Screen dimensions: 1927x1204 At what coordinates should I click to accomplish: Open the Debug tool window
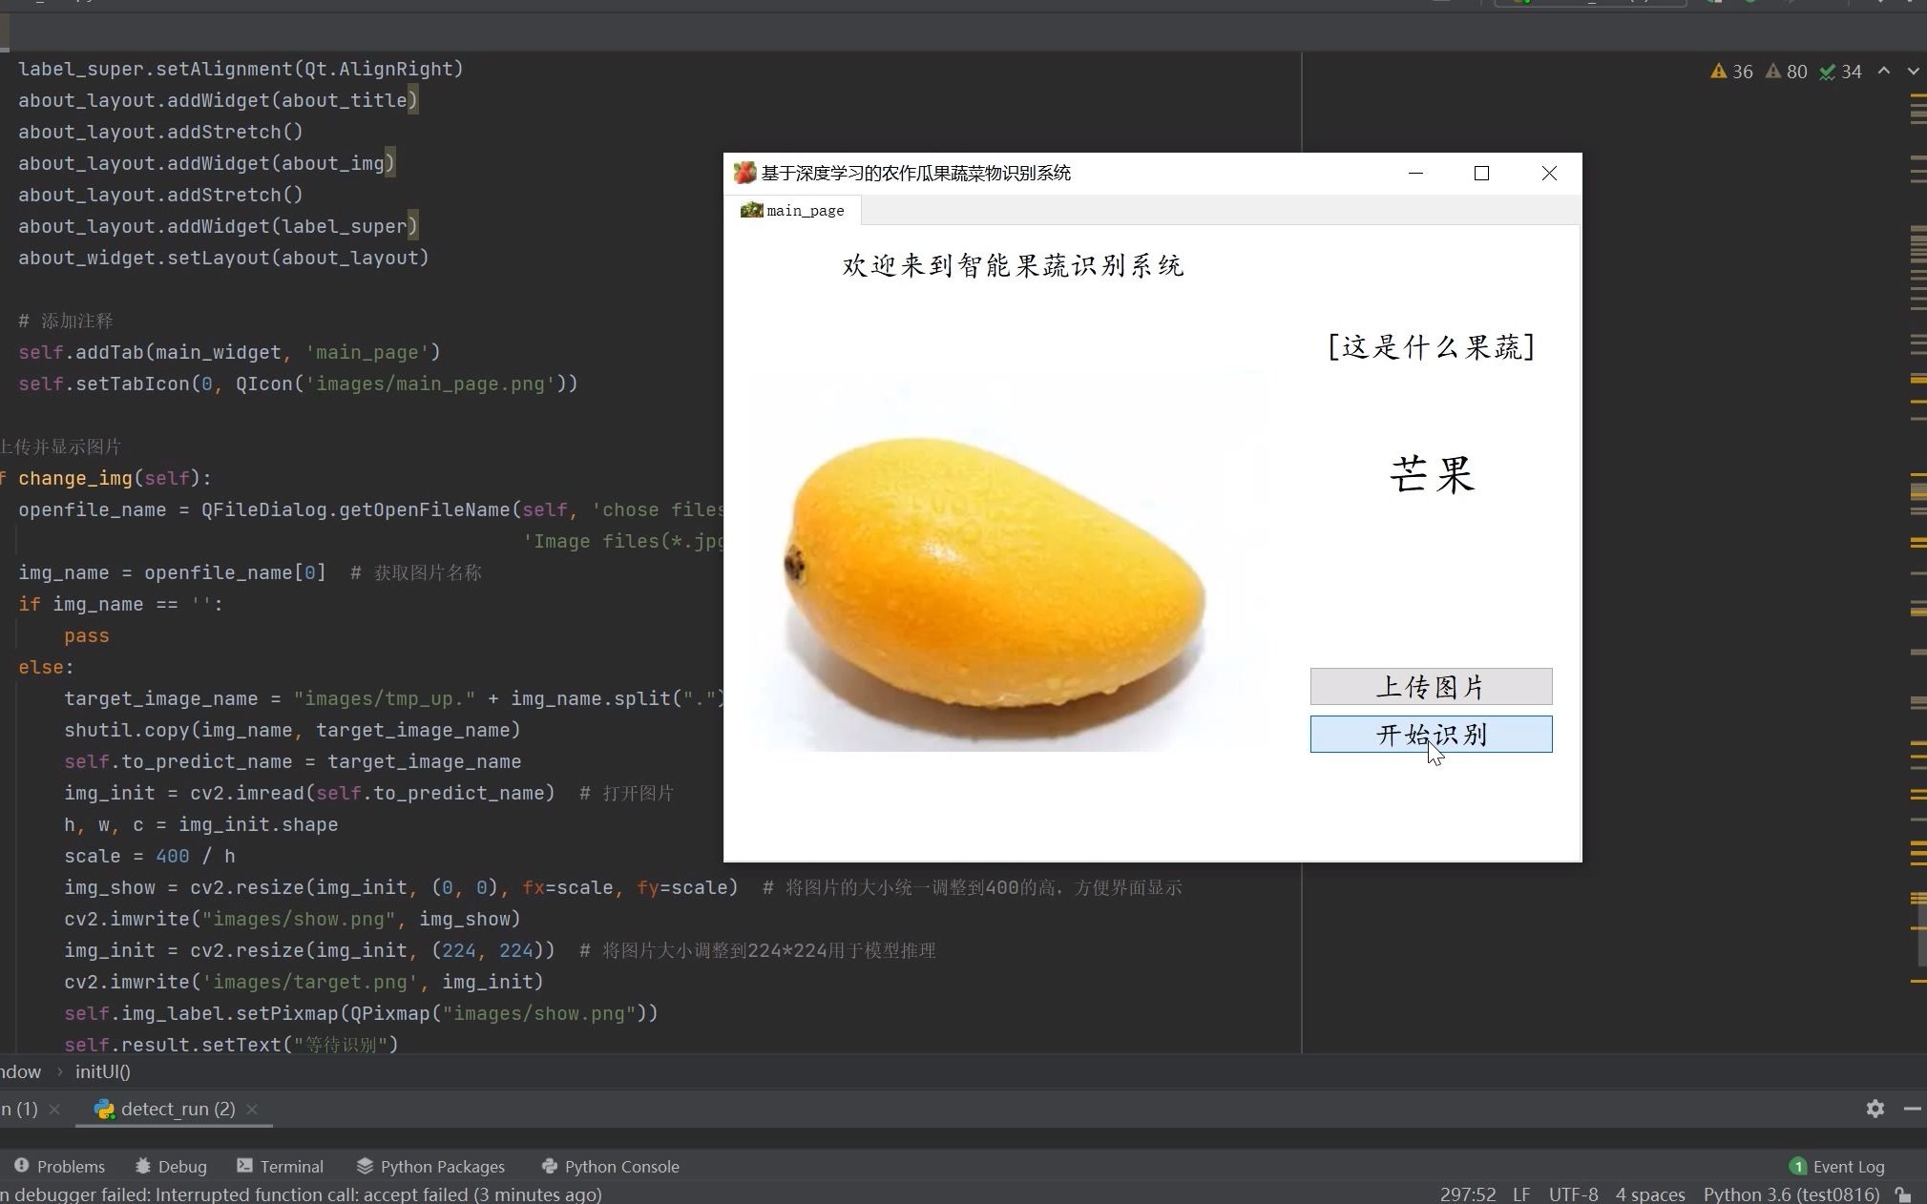tap(171, 1166)
